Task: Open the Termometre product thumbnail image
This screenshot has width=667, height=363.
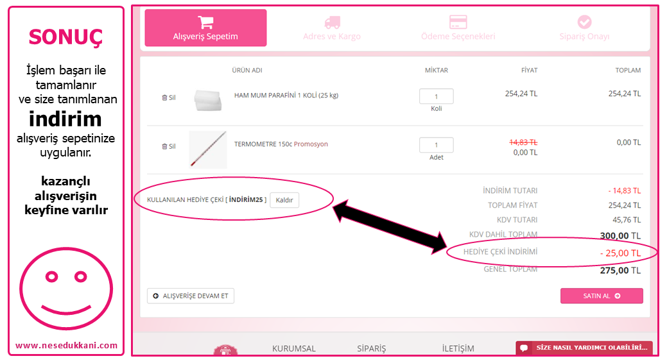Action: tap(207, 149)
